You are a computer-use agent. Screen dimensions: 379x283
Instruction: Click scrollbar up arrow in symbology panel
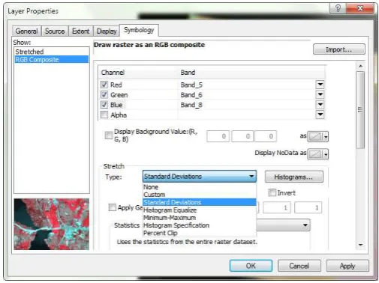pos(360,66)
